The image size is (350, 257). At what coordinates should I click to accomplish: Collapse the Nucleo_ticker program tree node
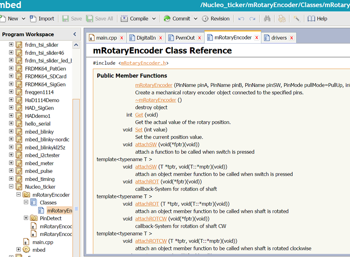[x=11, y=187]
